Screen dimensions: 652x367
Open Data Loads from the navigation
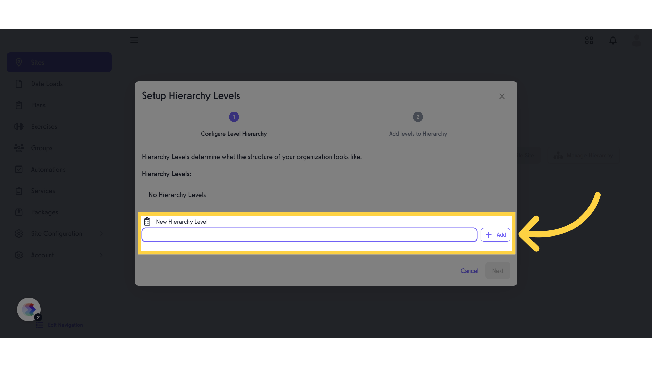(47, 84)
